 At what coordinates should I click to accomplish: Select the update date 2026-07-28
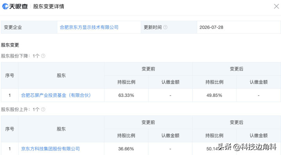[211, 27]
